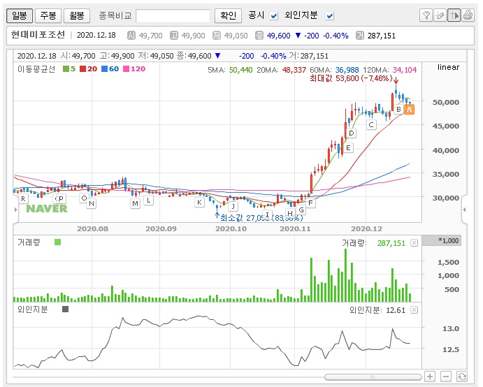Screen dimensions: 483x387
Task: Reset the chart with refresh icon
Action: pos(462,377)
